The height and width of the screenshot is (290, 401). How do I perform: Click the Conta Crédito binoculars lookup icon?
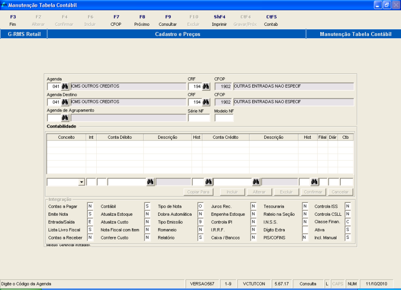coord(256,181)
